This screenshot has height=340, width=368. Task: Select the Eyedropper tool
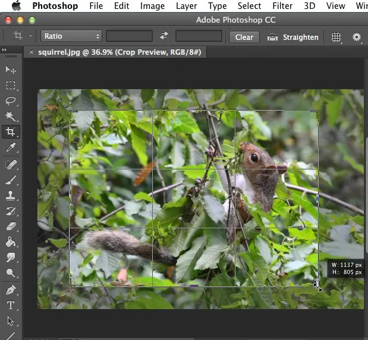coord(11,148)
